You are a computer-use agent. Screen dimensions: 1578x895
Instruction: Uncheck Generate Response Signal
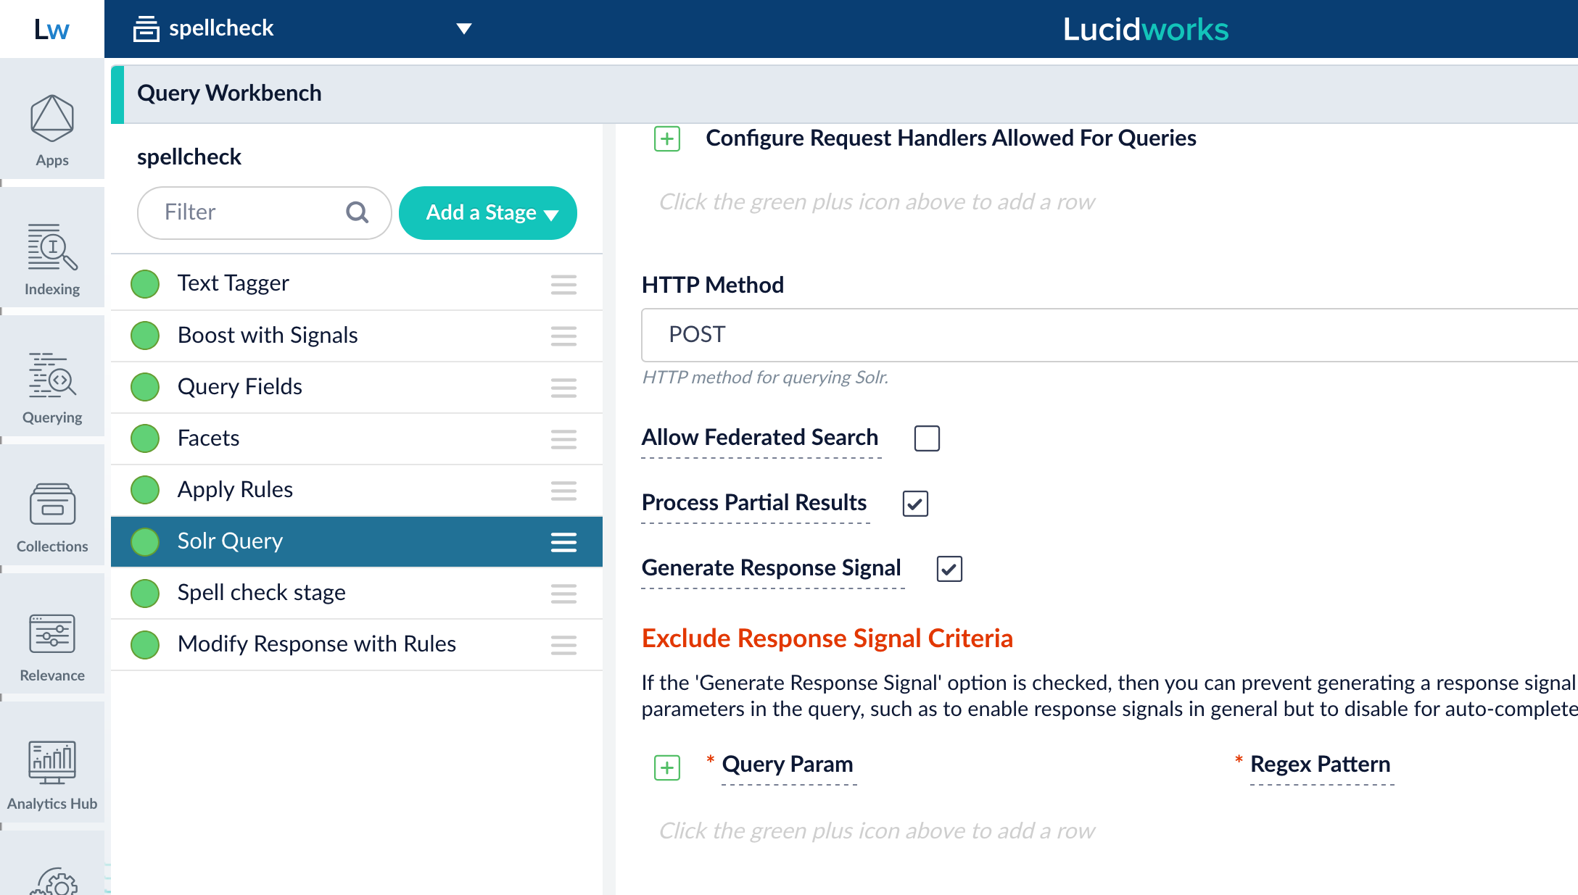tap(949, 569)
